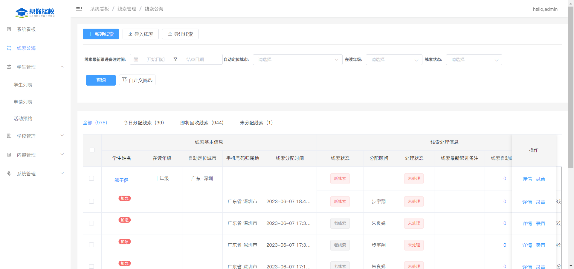The image size is (574, 269).
Task: Click the 系统看板 sidebar icon
Action: 9,29
